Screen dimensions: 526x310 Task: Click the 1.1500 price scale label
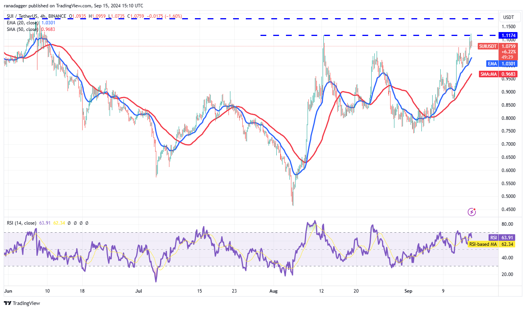click(x=508, y=26)
